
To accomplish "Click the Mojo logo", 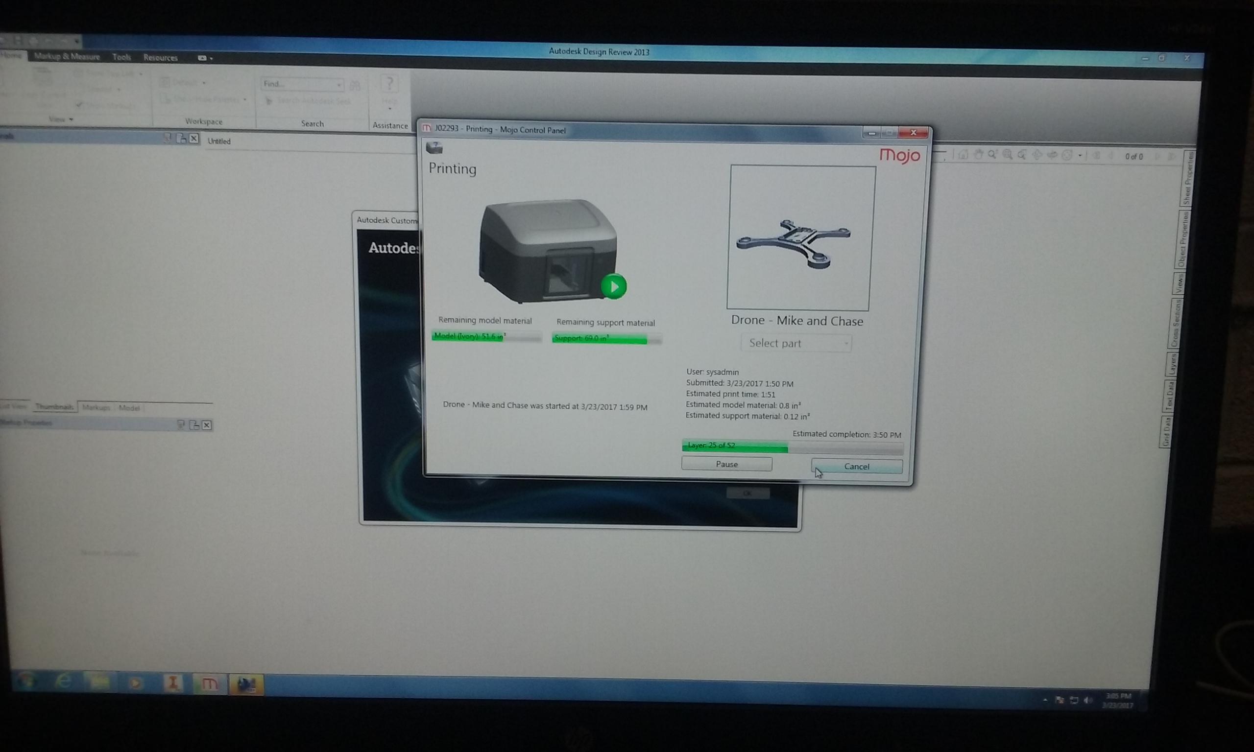I will click(900, 156).
